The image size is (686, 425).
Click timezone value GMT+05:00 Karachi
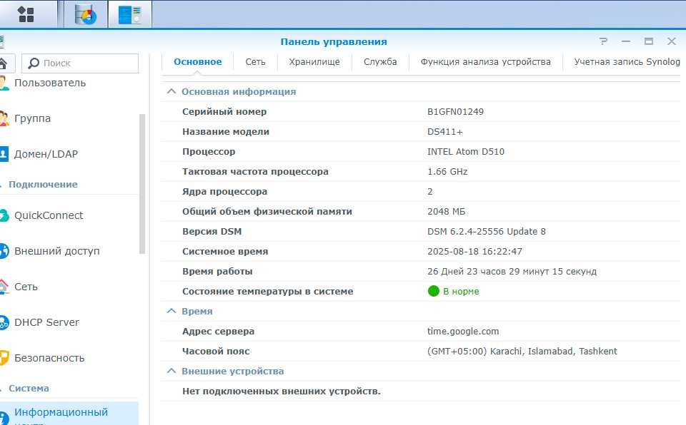522,351
